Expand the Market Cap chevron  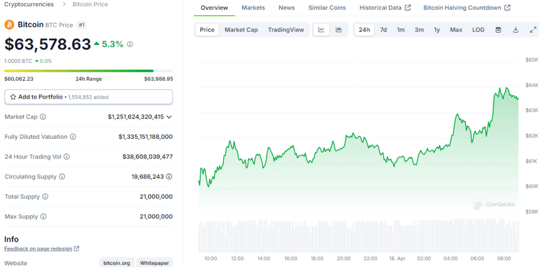coord(169,117)
